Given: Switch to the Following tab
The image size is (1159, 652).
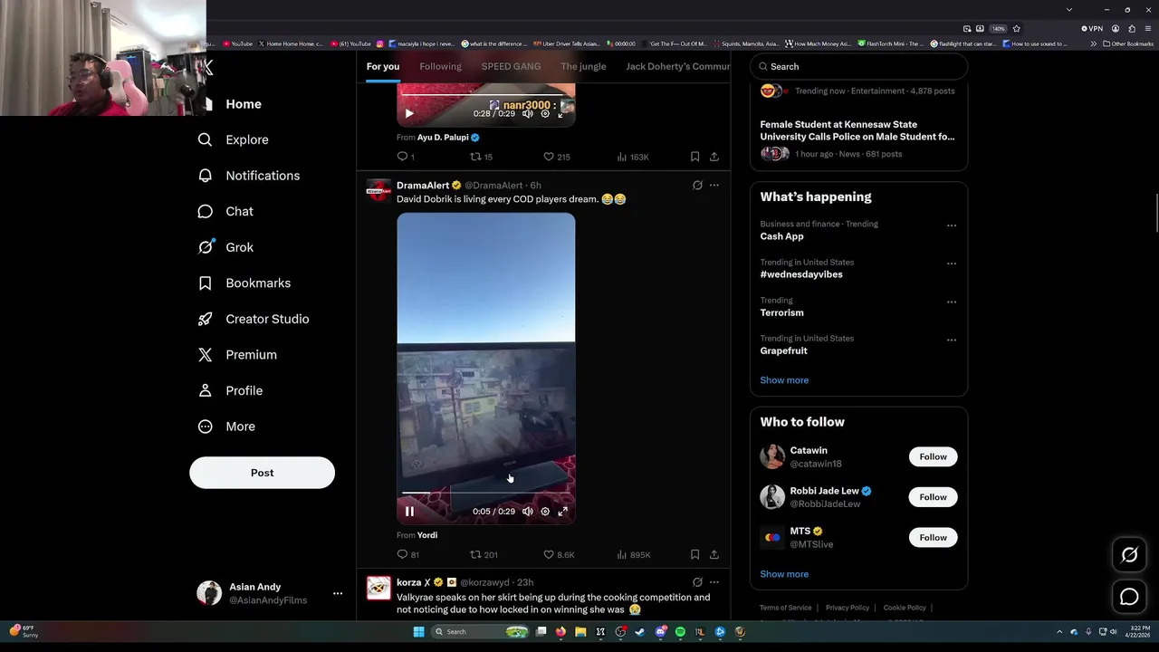Looking at the screenshot, I should pos(440,66).
